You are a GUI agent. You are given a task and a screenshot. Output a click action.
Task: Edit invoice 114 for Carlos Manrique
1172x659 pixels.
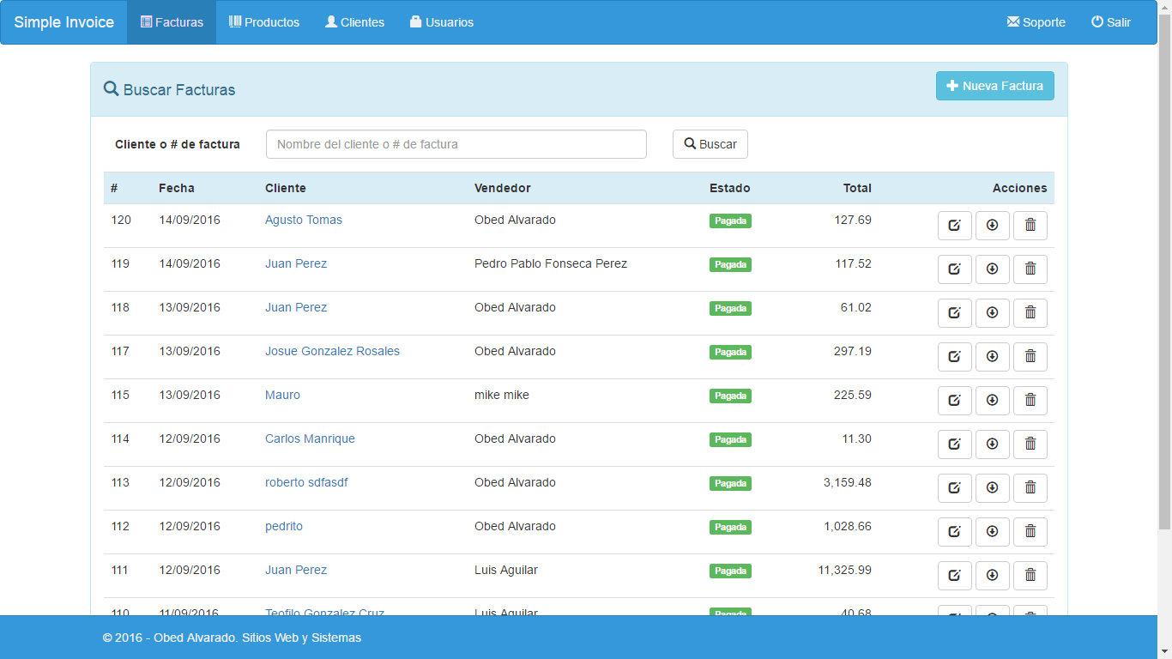[954, 444]
